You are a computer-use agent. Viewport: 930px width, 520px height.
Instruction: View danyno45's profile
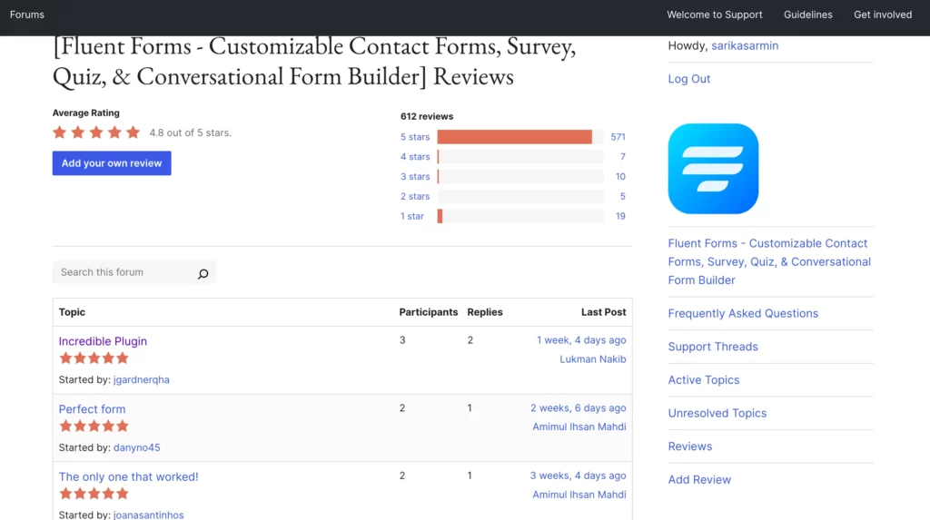[136, 447]
